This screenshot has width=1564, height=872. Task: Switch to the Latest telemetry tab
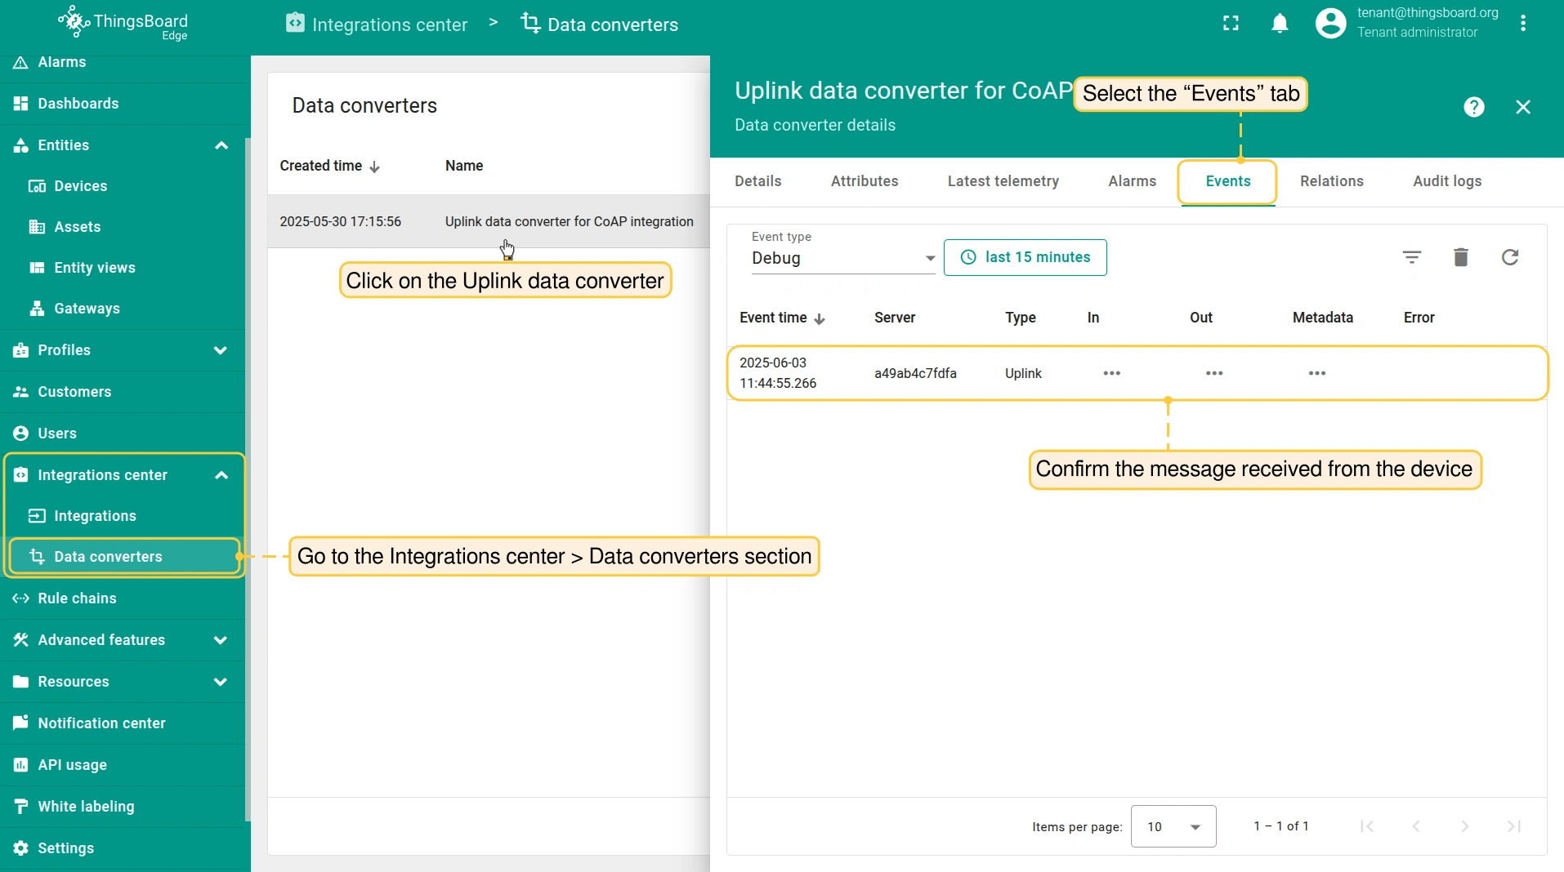coord(1003,181)
